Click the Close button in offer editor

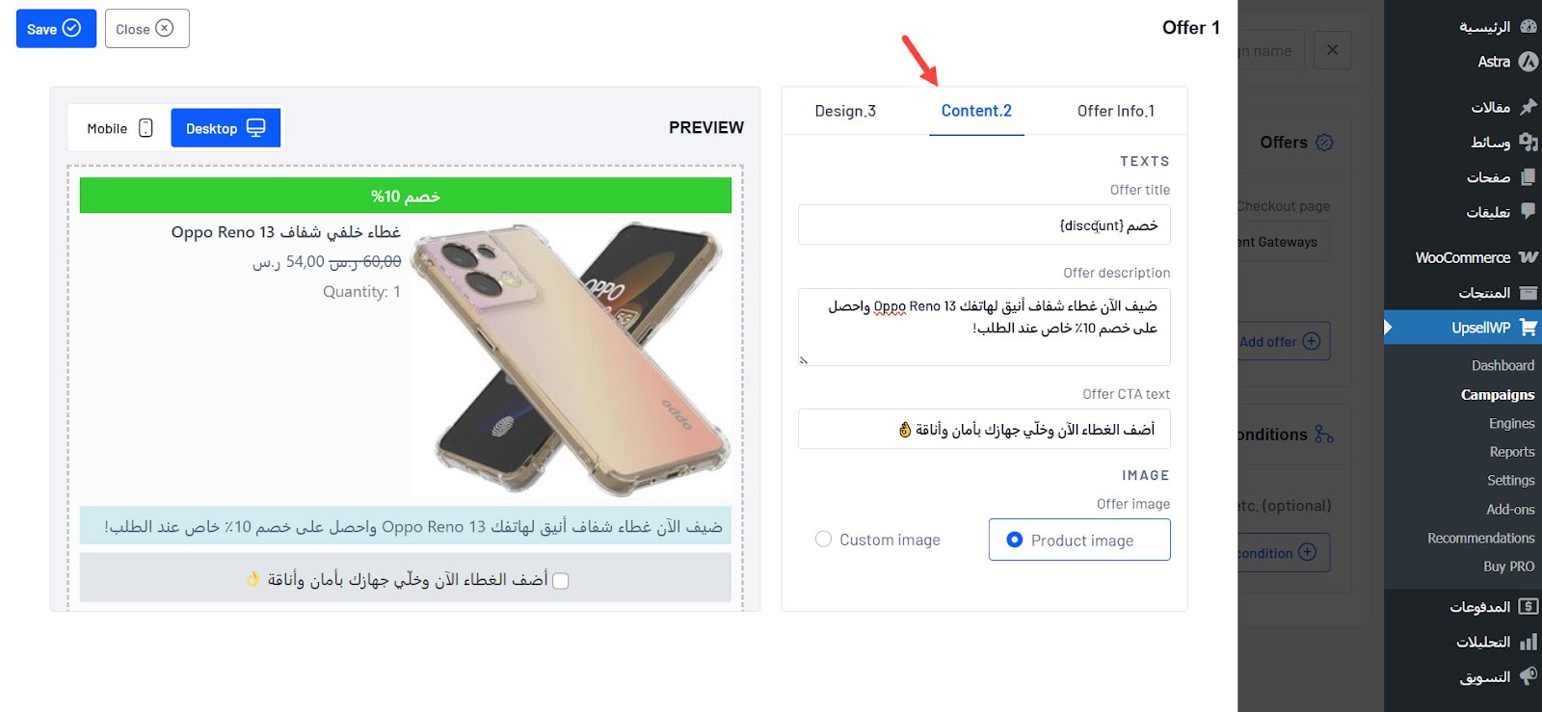tap(146, 29)
